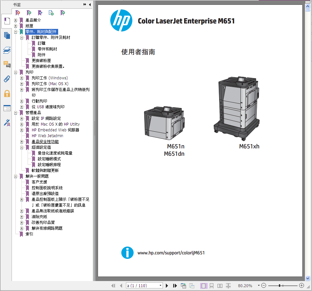Click the zoom in plus button
312x291 pixels.
301,286
